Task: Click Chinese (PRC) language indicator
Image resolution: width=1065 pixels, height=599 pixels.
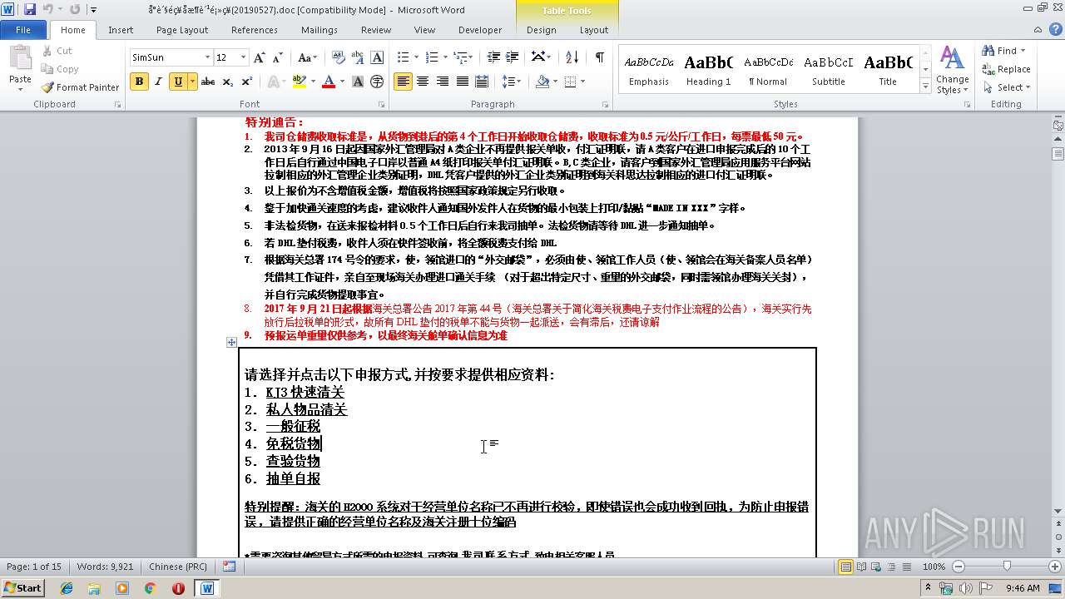Action: (178, 567)
